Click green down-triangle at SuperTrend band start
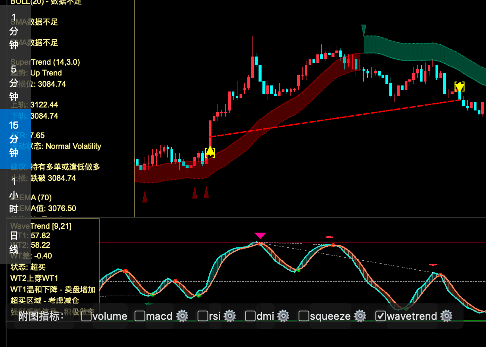The image size is (486, 347). (364, 30)
